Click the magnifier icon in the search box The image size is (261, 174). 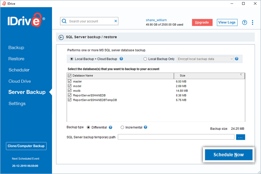click(64, 21)
